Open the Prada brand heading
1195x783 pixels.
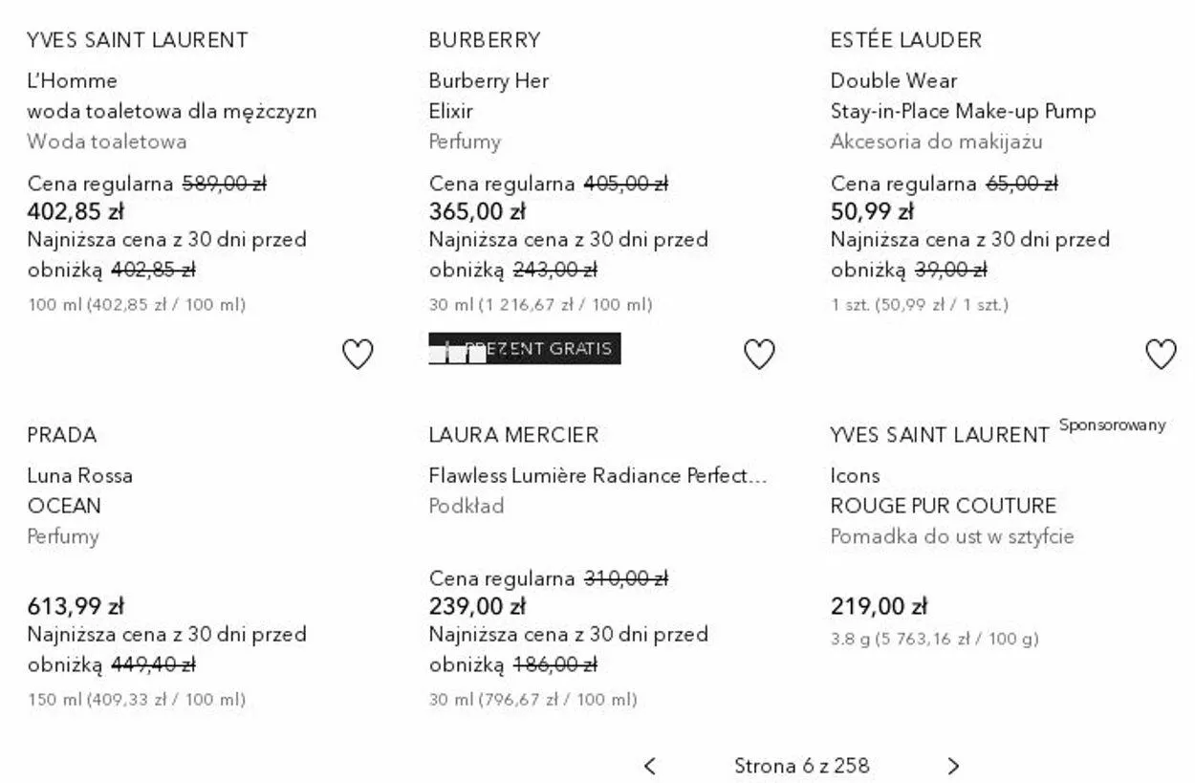62,435
